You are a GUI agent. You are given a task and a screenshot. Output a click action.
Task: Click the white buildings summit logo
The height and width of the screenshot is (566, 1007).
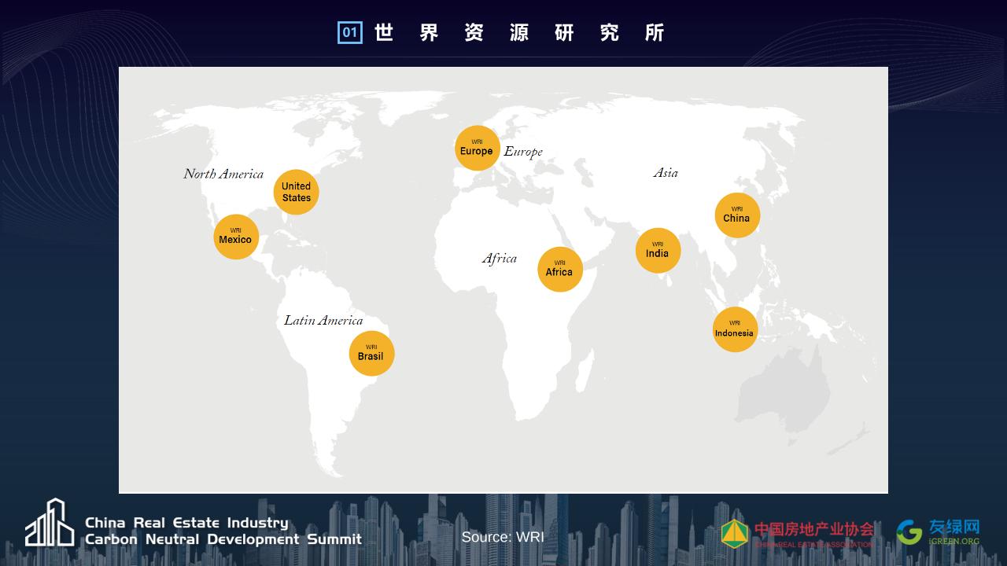(50, 524)
